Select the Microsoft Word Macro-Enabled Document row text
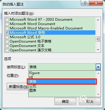105x110 pixels. click(x=46, y=28)
